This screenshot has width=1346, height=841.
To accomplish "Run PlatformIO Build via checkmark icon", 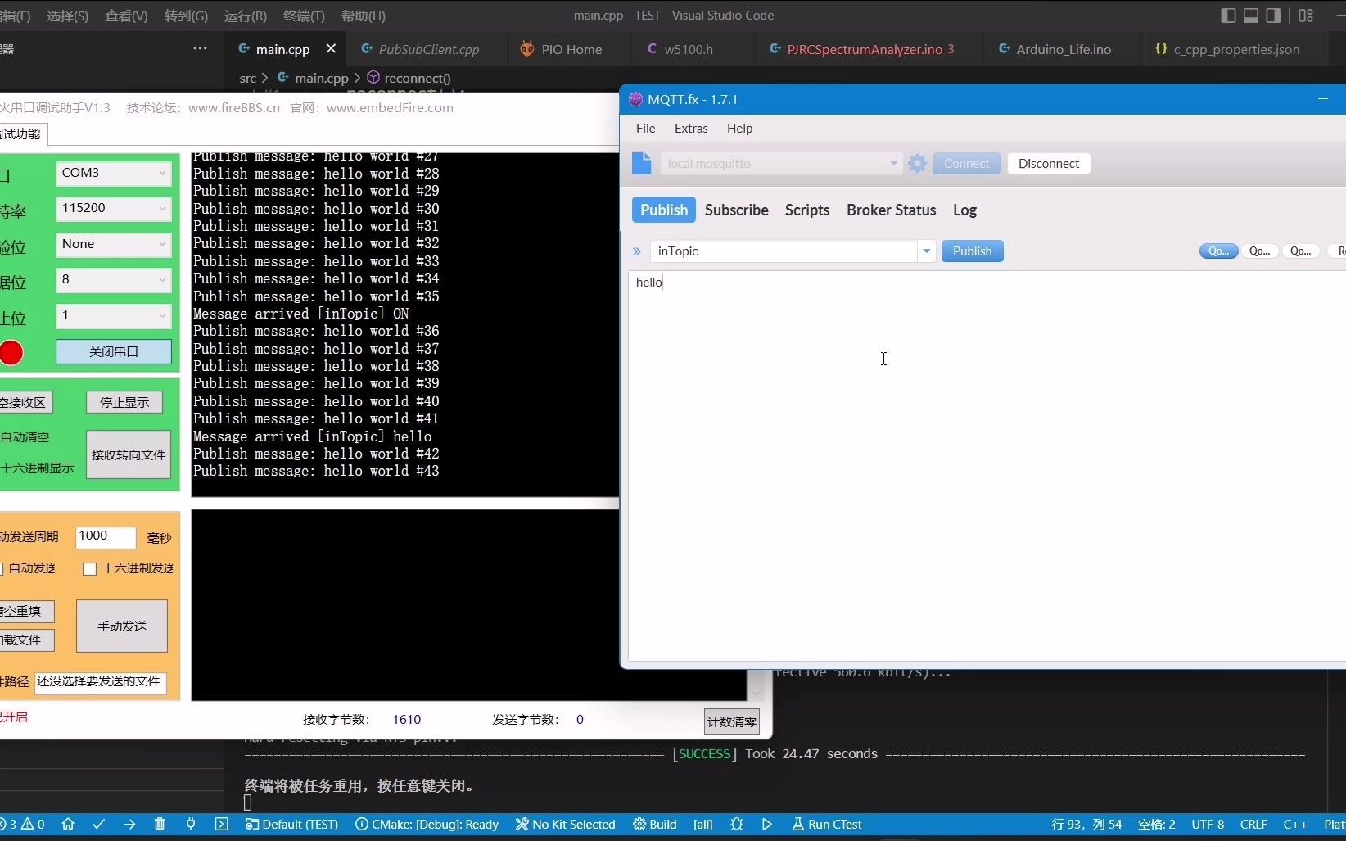I will coord(99,825).
